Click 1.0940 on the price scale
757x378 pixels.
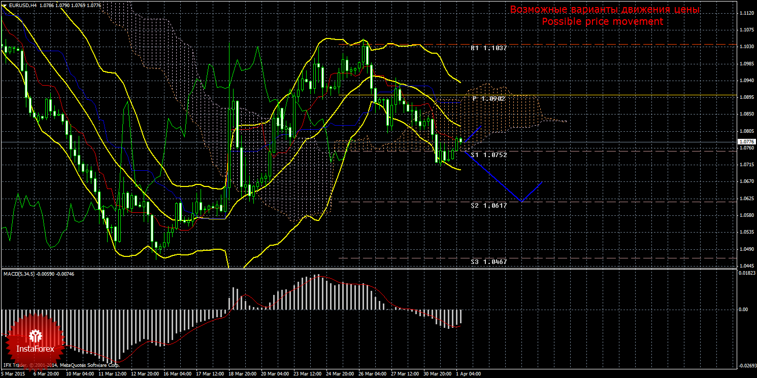746,81
